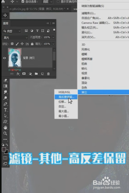Collapse the Layers panel double arrows
129x193 pixels.
coord(48,23)
